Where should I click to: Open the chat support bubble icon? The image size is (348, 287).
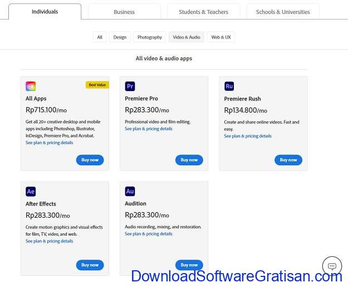[x=332, y=266]
